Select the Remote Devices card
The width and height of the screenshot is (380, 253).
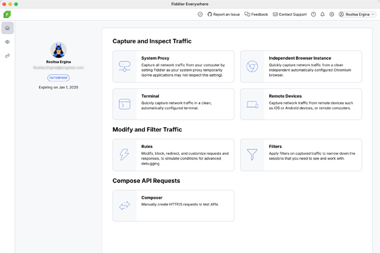click(x=301, y=104)
